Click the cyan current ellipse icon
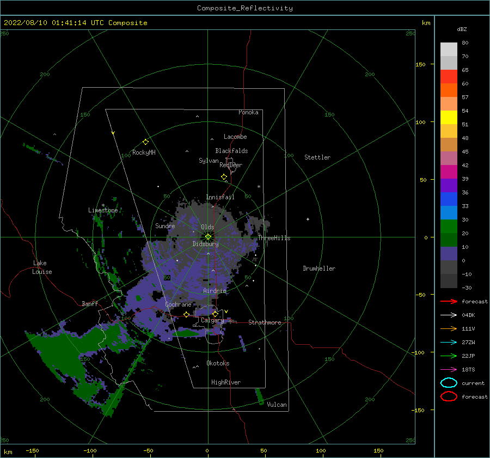Screen dimensions: 490x458 (x=449, y=383)
